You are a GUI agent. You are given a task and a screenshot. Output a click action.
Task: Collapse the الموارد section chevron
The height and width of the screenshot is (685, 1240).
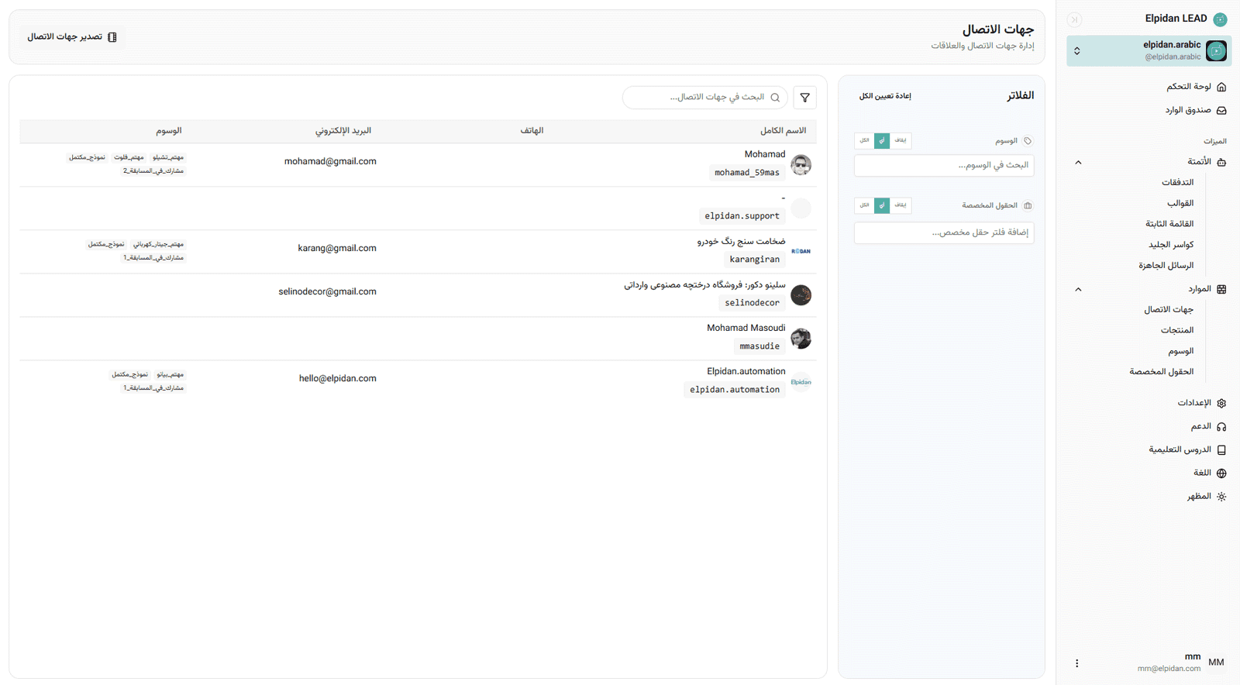pos(1078,289)
